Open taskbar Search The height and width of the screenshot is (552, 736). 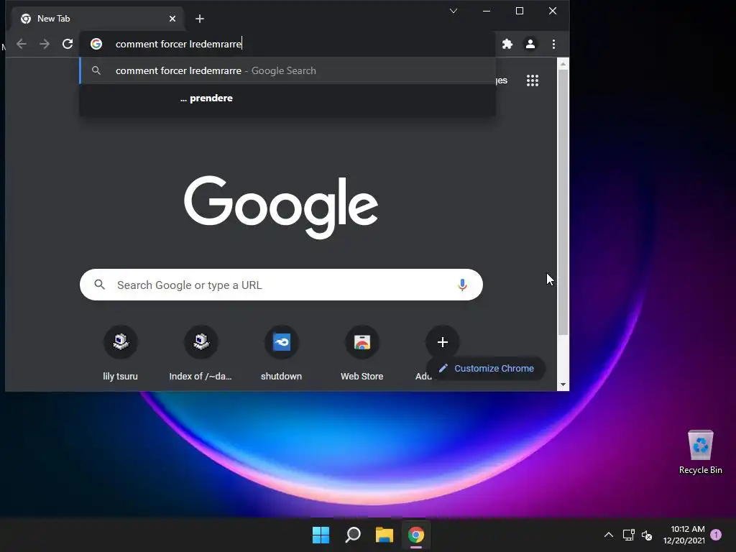[x=353, y=535]
